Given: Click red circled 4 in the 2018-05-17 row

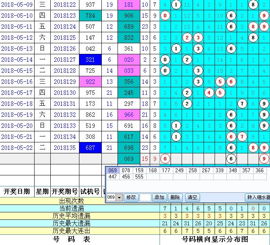Looking at the screenshot, I should [x=209, y=93].
